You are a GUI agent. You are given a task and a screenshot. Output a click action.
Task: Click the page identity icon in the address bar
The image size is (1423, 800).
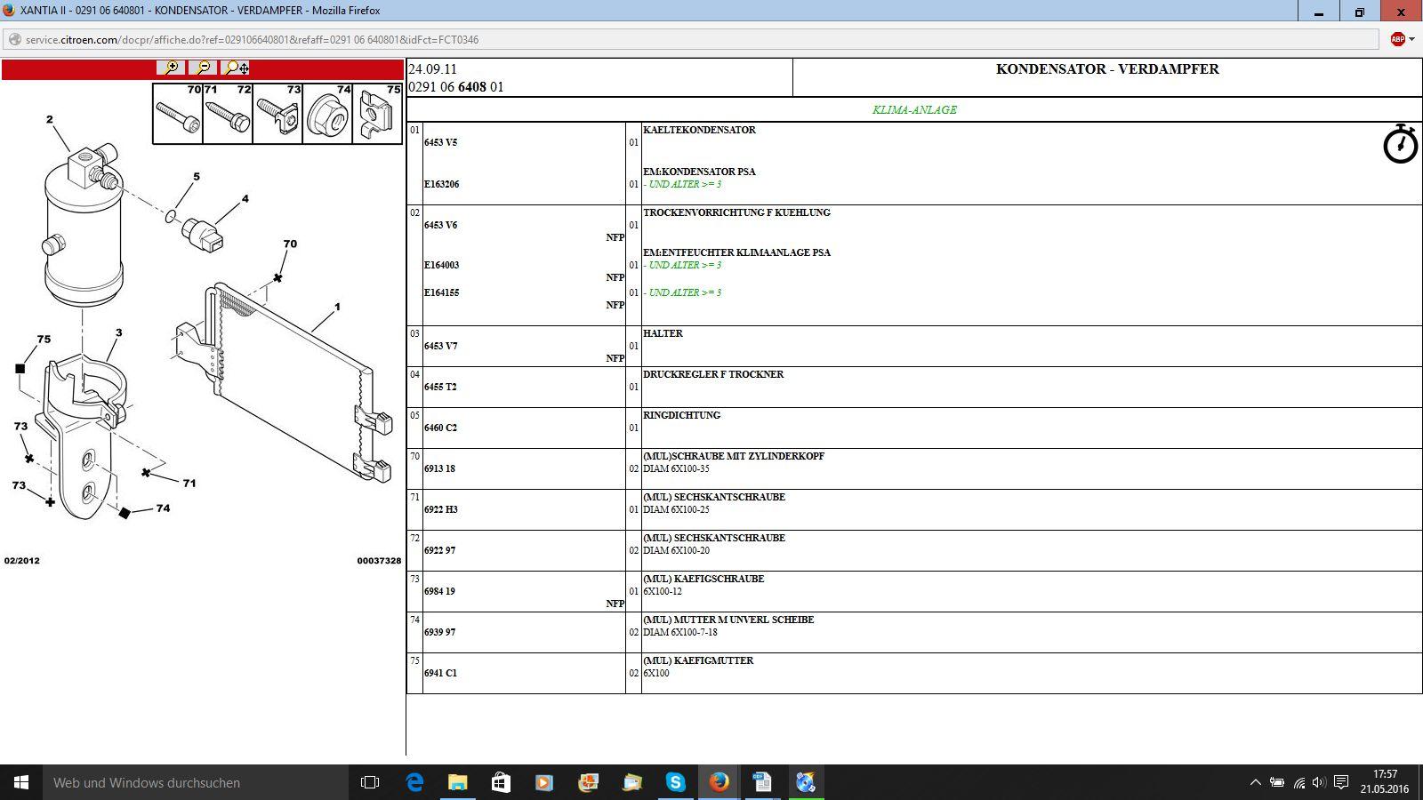coord(14,39)
